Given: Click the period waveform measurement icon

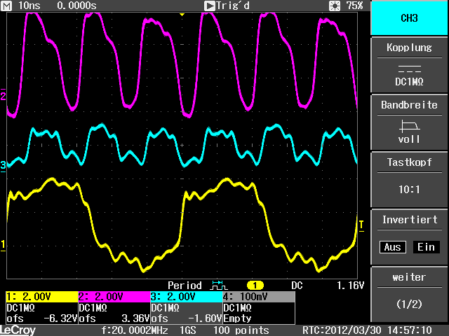Looking at the screenshot, I should 218,286.
